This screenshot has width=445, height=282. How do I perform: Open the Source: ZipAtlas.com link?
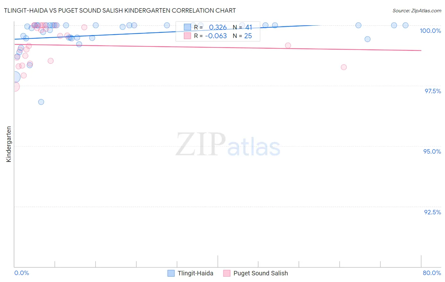click(x=417, y=11)
